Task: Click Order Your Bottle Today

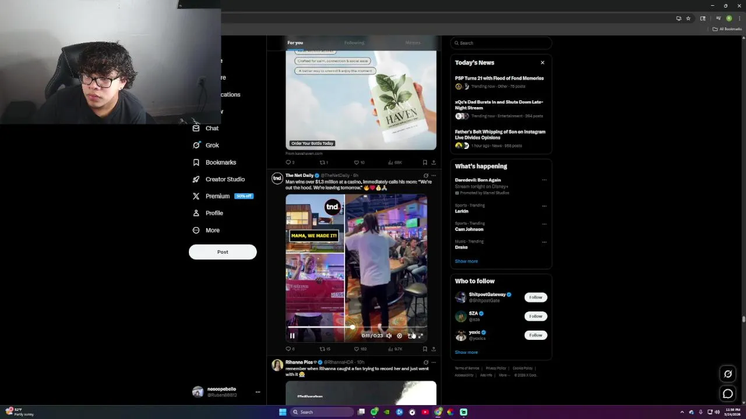Action: [x=312, y=143]
